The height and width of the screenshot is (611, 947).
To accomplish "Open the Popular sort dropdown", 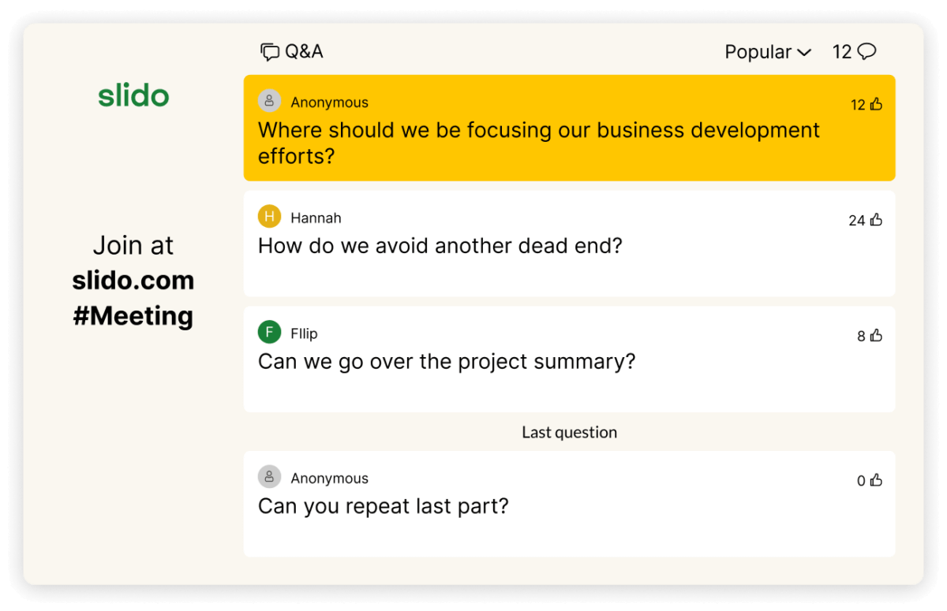I will coord(767,51).
